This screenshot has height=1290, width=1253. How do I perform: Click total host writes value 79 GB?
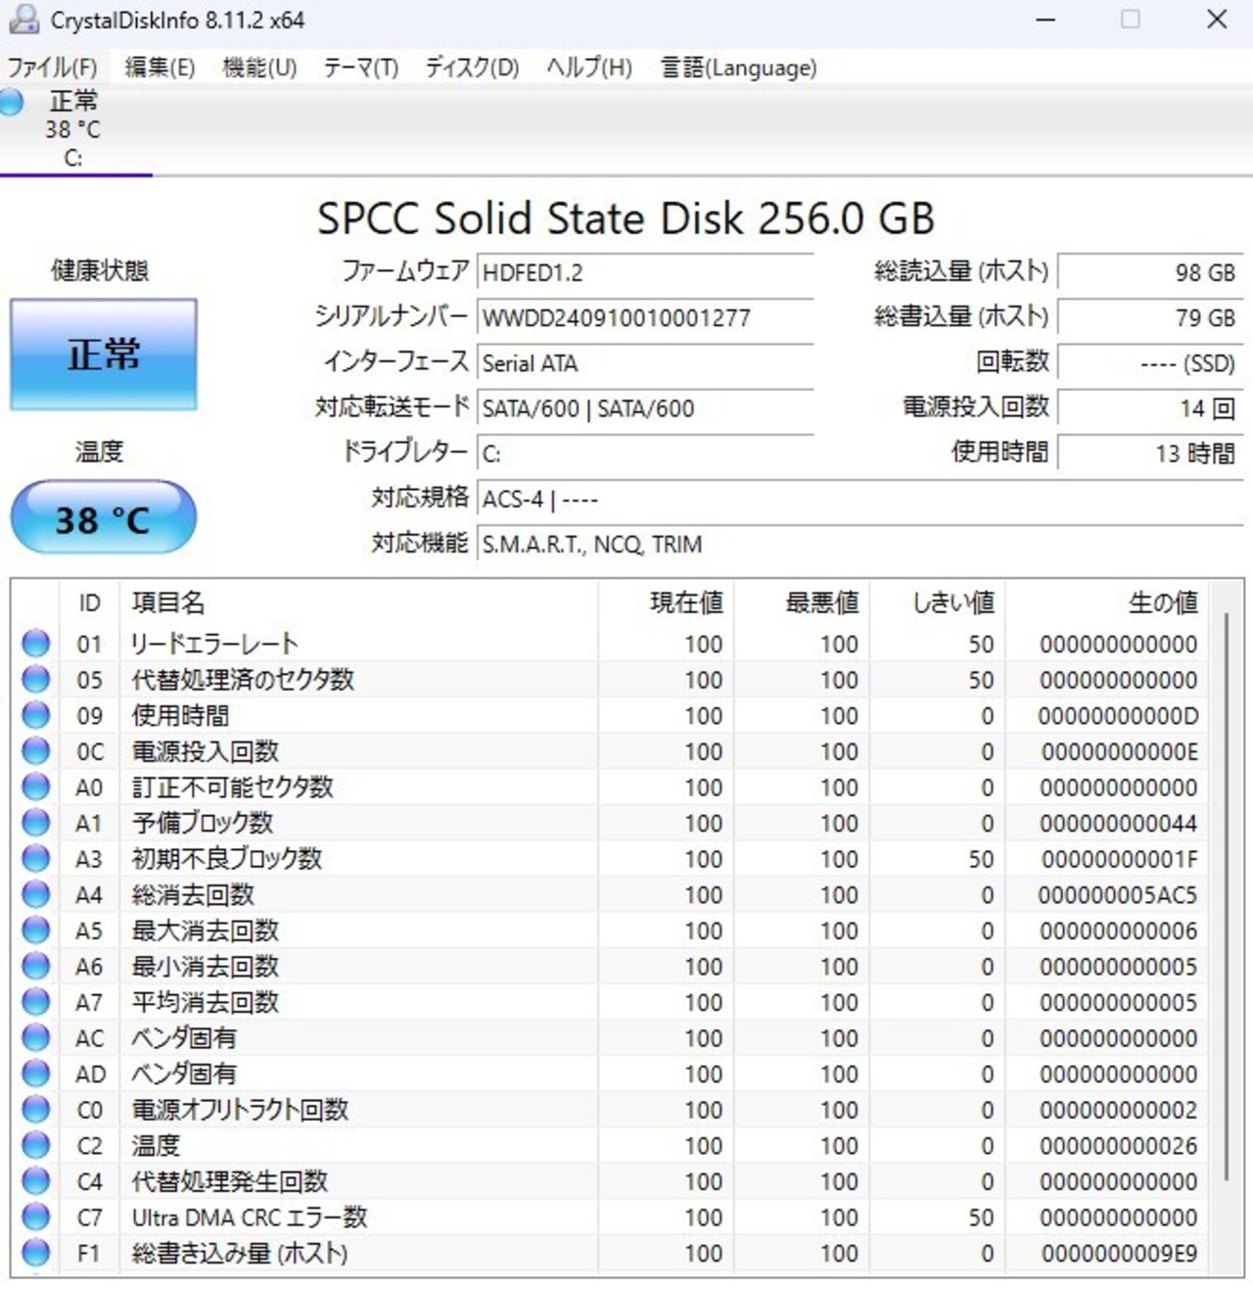pyautogui.click(x=1150, y=317)
